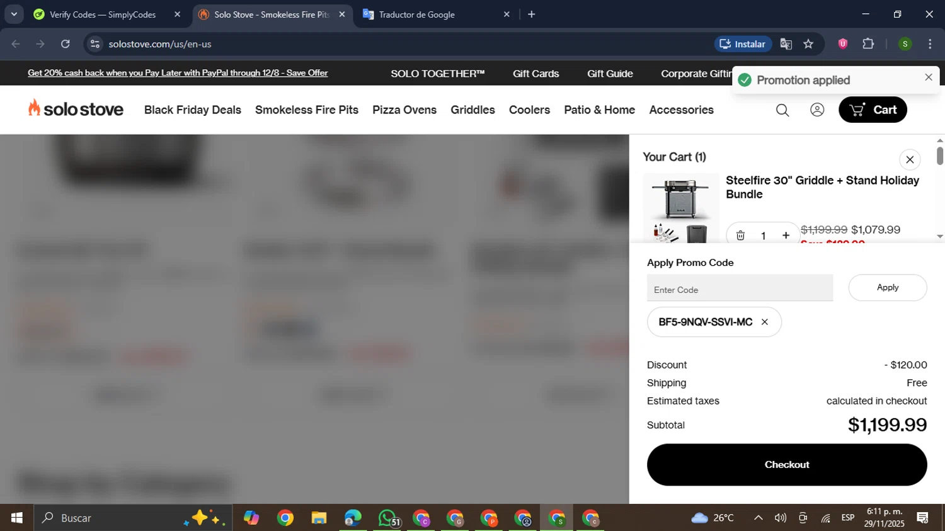
Task: Open the Extensions puzzle icon
Action: (x=868, y=43)
